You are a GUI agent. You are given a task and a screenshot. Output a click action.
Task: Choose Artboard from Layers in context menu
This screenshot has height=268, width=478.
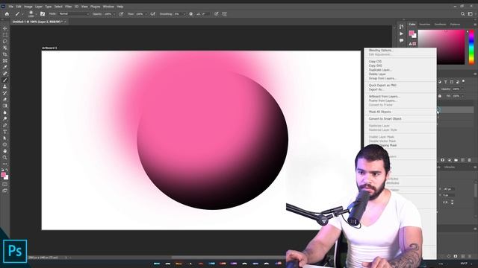[385, 96]
